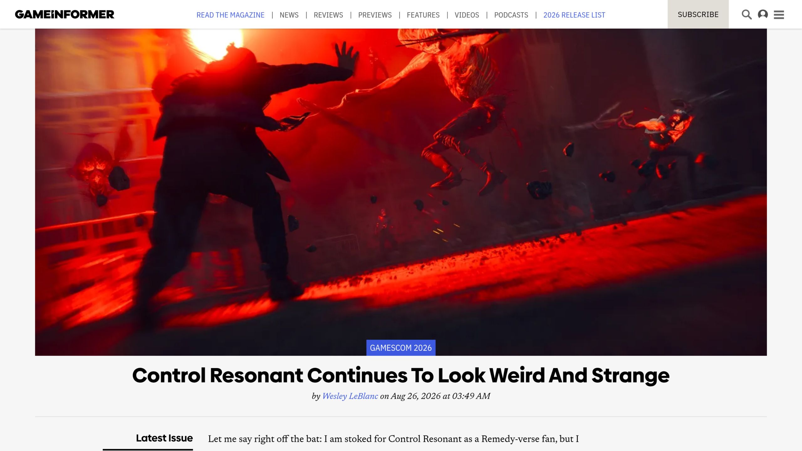This screenshot has height=451, width=802.
Task: View the 2026 Release List
Action: click(574, 15)
